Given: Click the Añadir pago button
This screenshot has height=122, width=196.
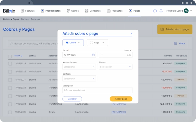Looking at the screenshot, I should [x=121, y=99].
